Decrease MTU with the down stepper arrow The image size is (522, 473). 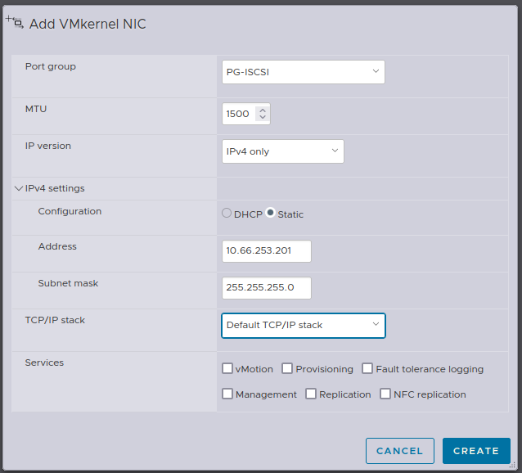click(x=262, y=118)
